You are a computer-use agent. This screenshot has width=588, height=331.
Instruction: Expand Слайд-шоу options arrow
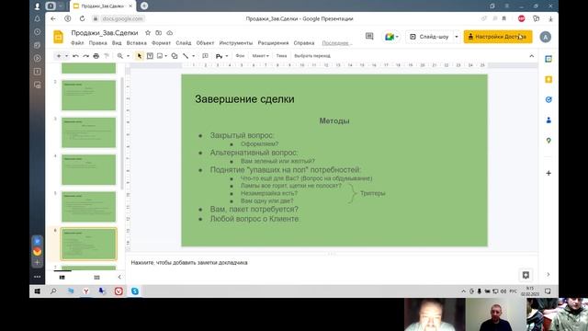pos(457,37)
